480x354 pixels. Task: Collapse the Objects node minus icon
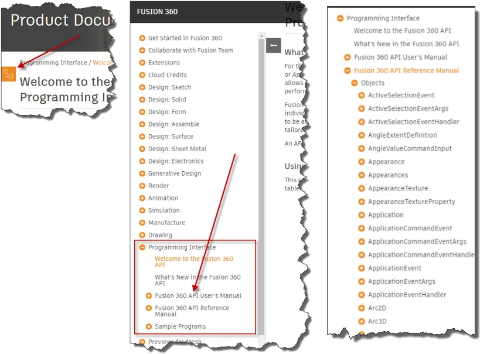pos(355,83)
